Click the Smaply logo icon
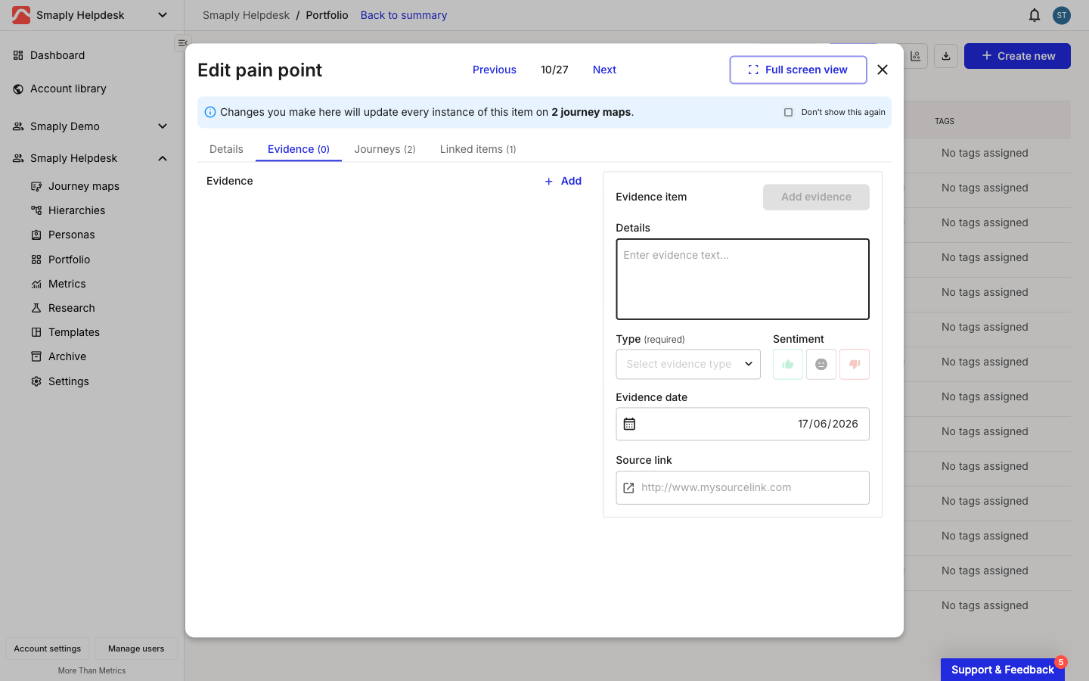1089x681 pixels. tap(21, 15)
